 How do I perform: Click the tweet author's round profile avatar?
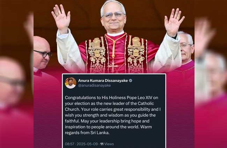(71, 83)
